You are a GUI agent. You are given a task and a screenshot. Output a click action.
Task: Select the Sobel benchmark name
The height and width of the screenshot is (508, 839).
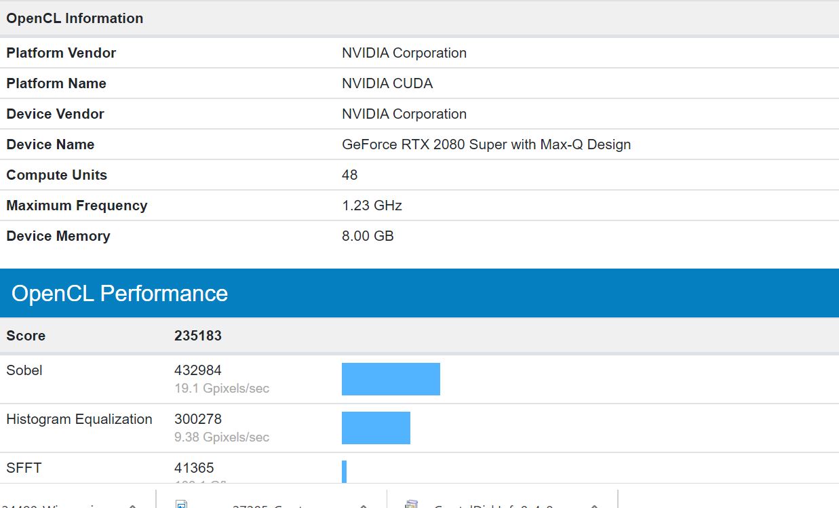(x=24, y=370)
